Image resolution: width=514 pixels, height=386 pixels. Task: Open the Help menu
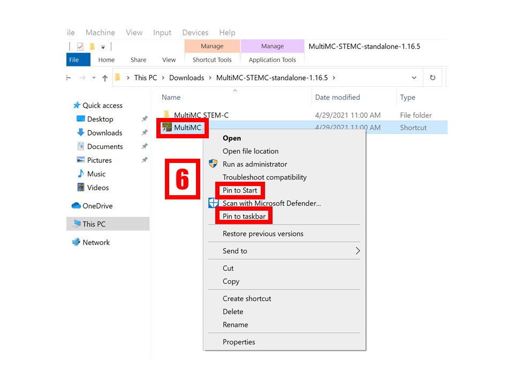coord(227,33)
